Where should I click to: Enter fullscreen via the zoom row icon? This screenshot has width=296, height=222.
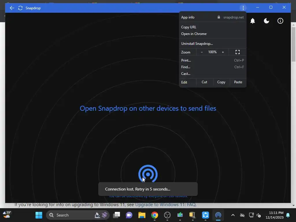(238, 52)
